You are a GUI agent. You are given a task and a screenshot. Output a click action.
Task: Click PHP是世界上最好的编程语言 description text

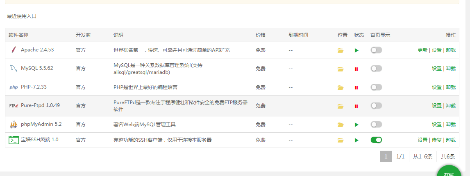tap(145, 87)
